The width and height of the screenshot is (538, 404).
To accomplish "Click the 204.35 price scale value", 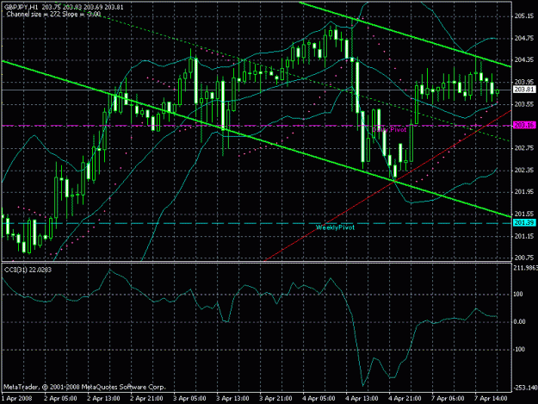I will pos(524,60).
